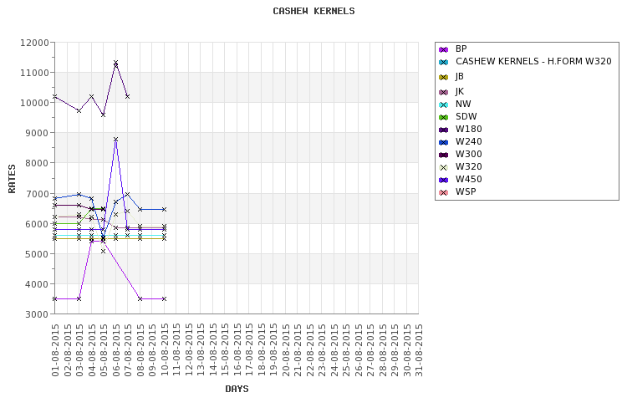This screenshot has height=418, width=627.
Task: Click the CASHEW KERNELS - H.FORM W320 legend swatch
Action: [x=443, y=62]
